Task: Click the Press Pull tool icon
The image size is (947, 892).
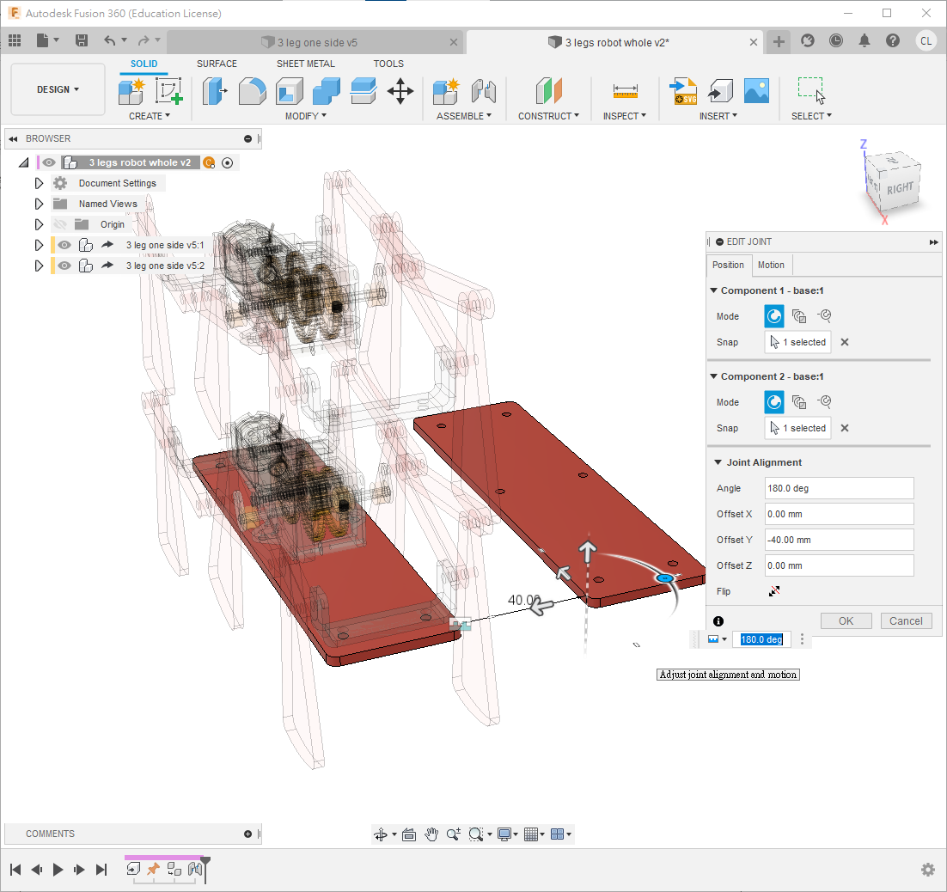Action: pos(214,90)
